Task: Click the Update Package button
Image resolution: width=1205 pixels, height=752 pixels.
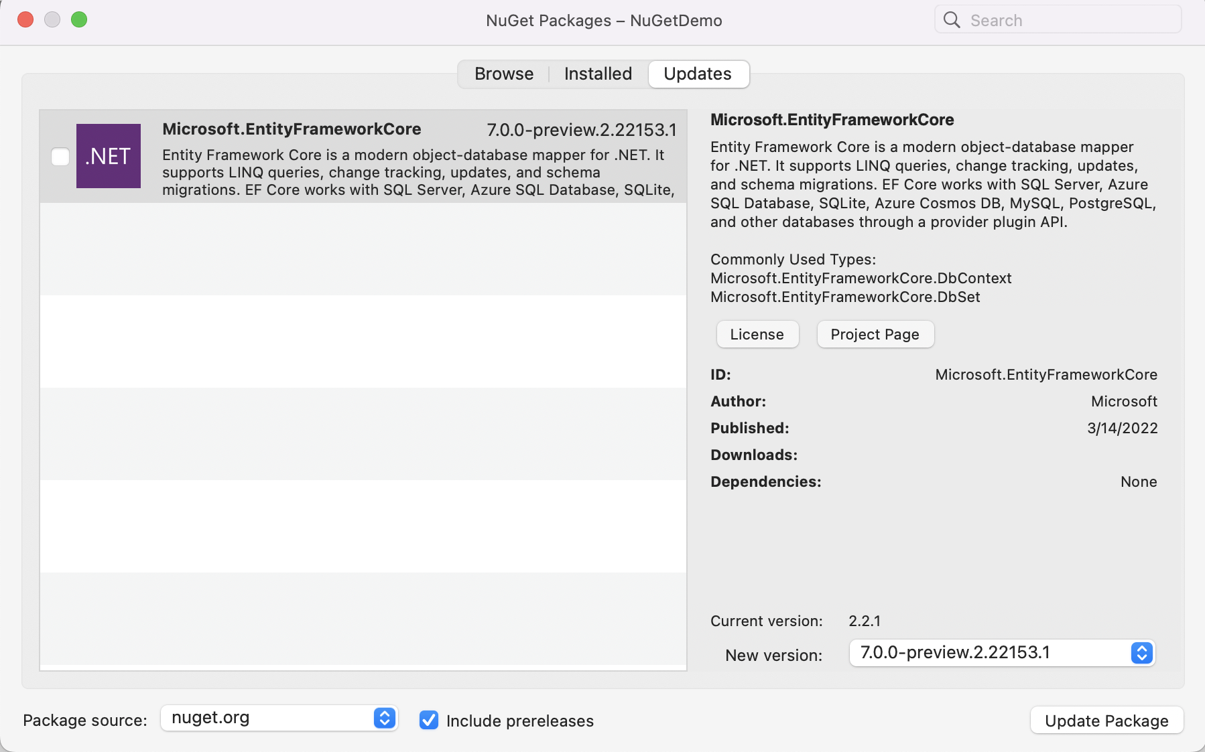Action: [1106, 721]
